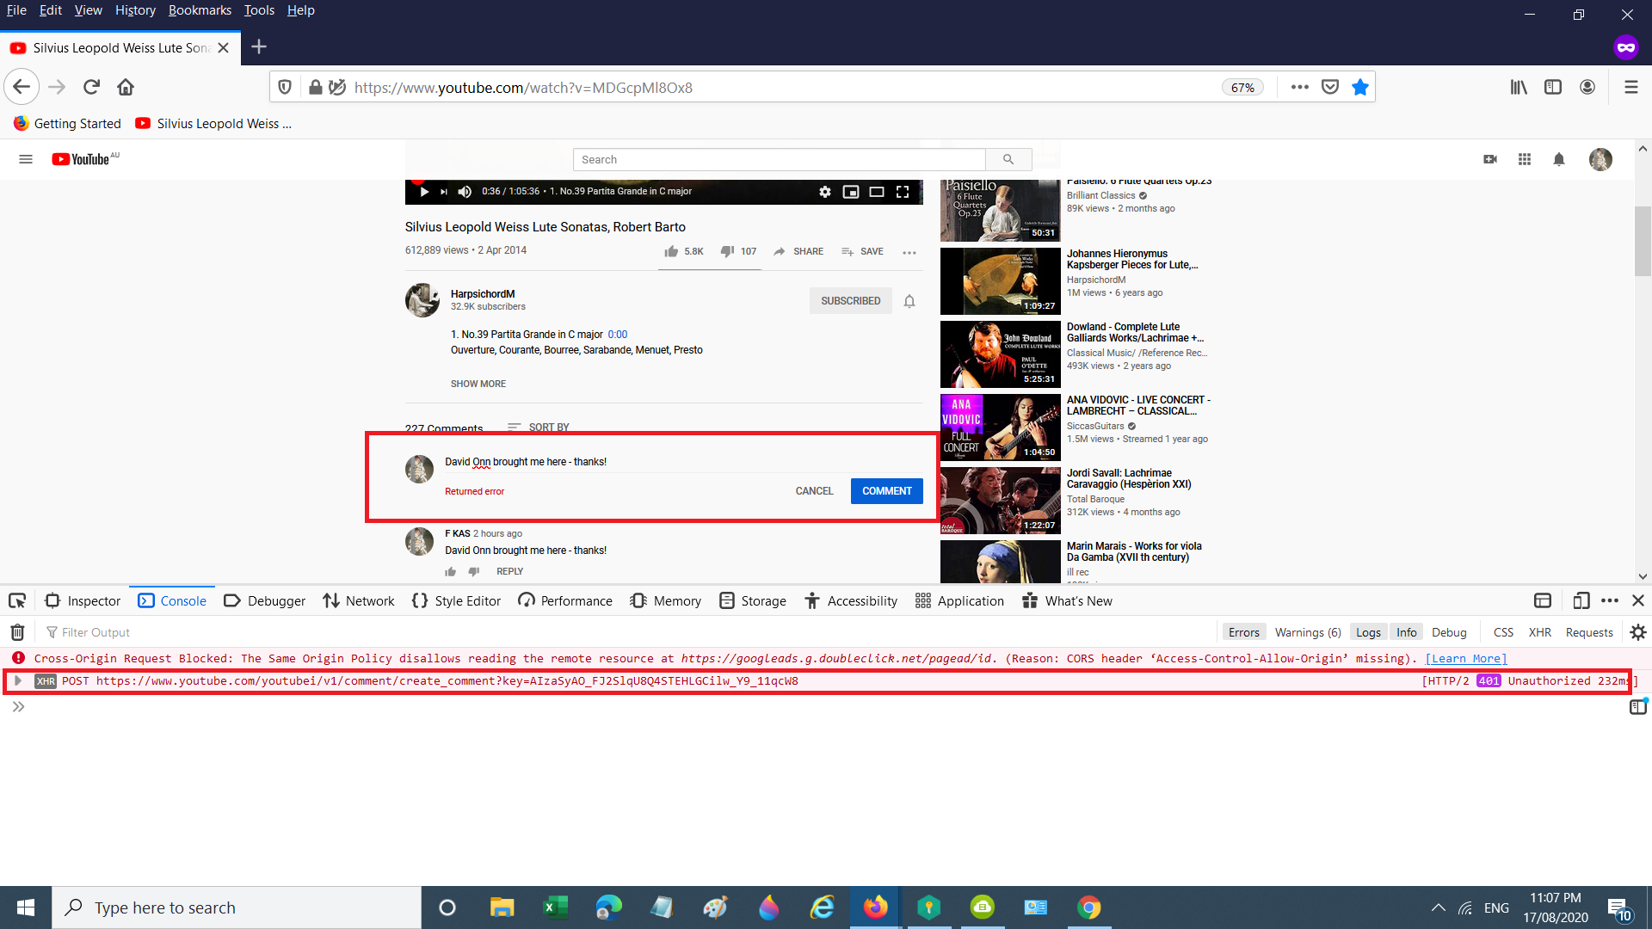1652x929 pixels.
Task: Switch to the Network tab
Action: tap(358, 600)
